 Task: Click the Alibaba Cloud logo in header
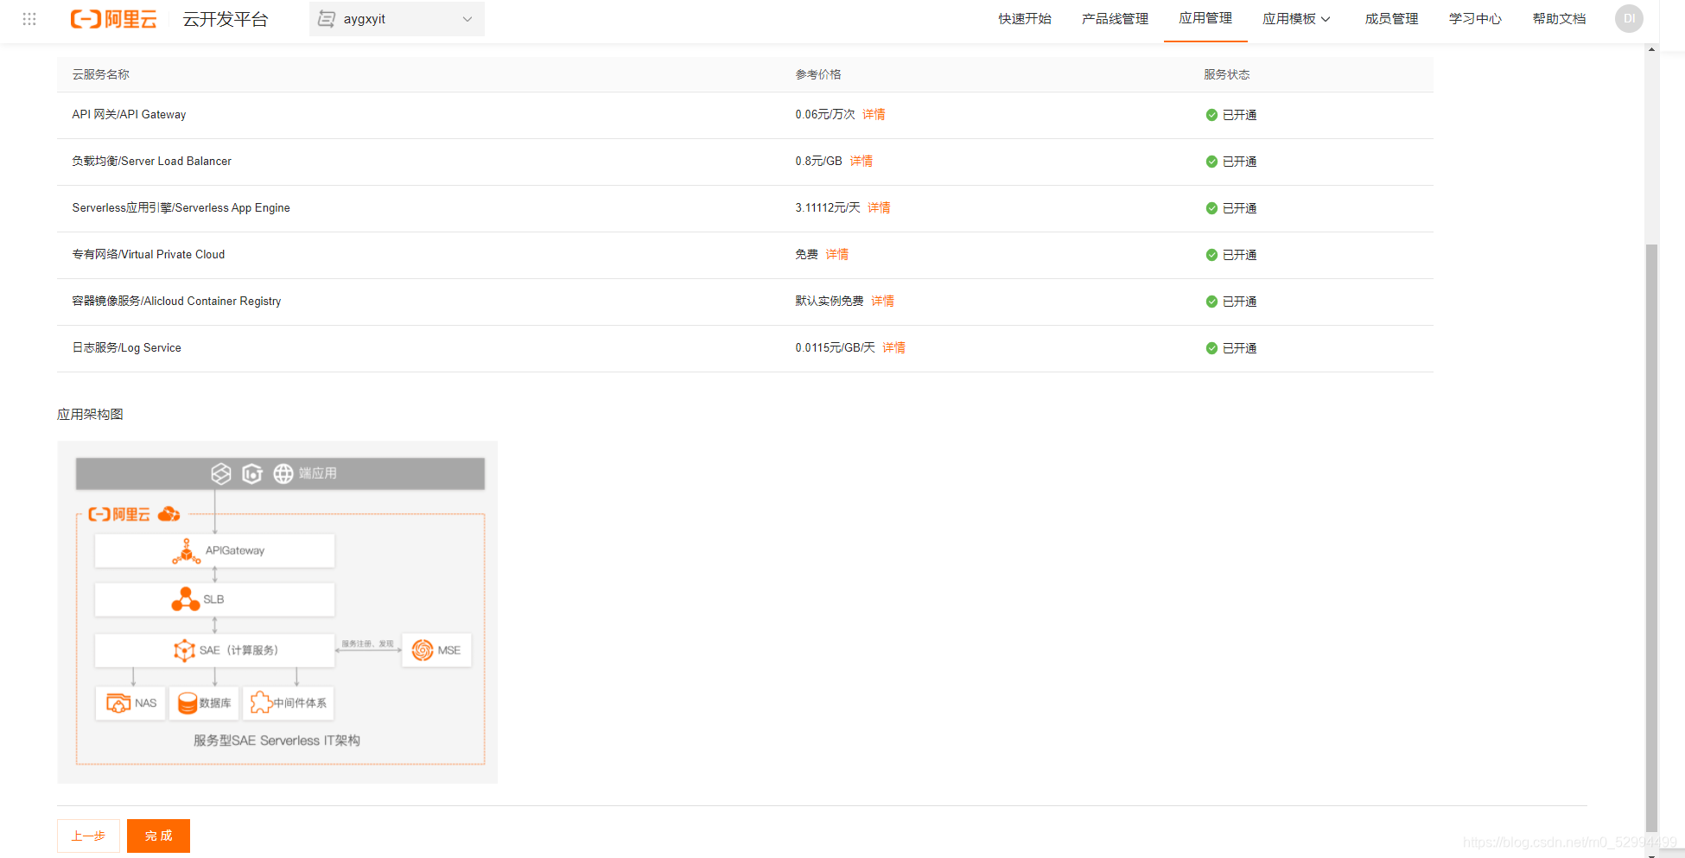[x=113, y=19]
